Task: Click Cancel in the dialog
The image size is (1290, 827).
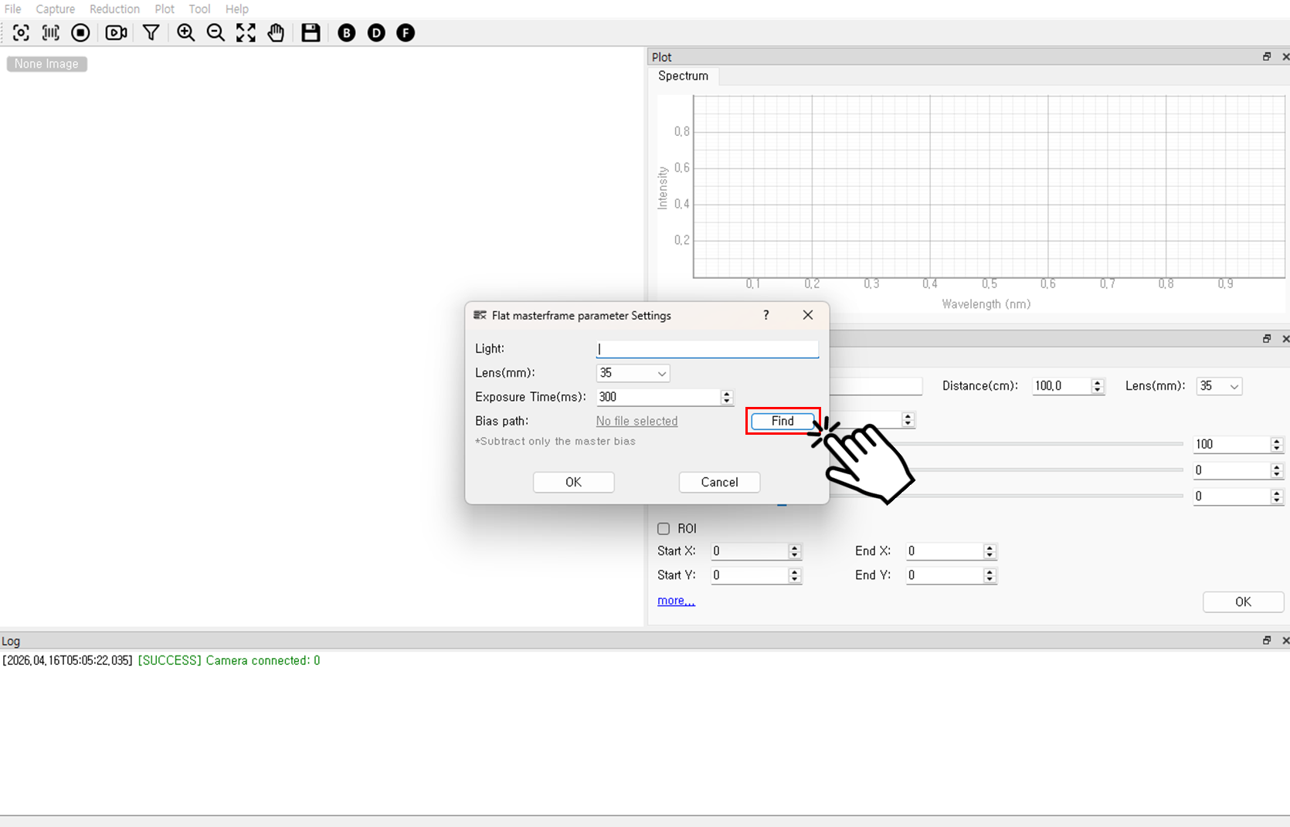Action: [x=719, y=482]
